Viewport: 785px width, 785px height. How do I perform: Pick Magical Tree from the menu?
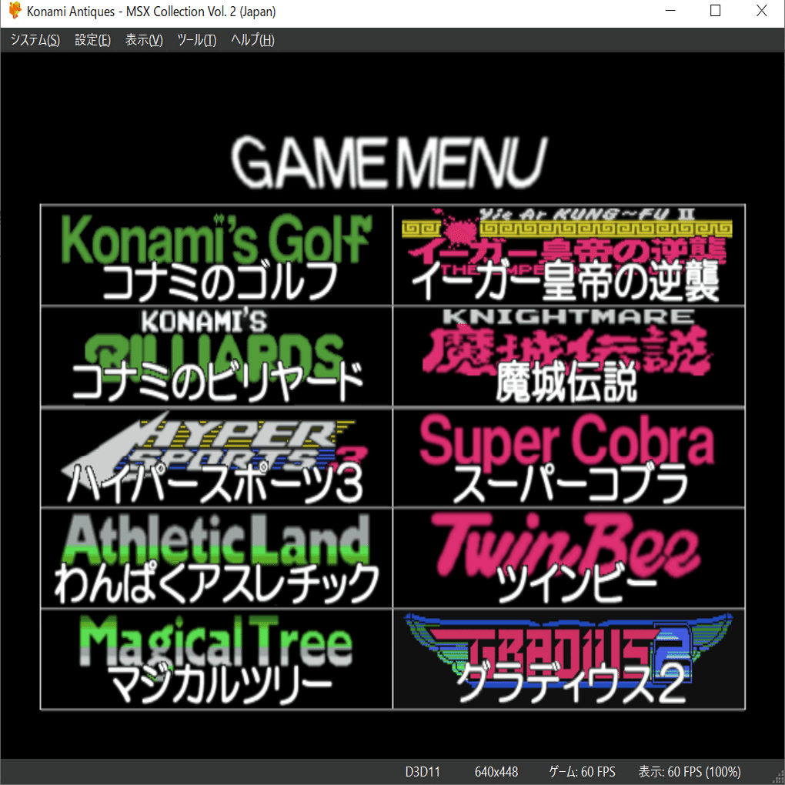[215, 660]
